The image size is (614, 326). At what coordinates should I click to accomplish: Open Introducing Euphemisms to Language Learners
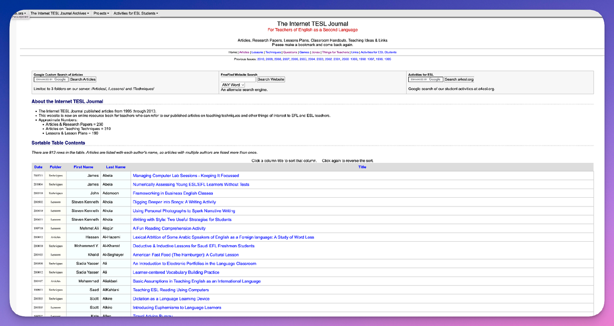point(177,308)
